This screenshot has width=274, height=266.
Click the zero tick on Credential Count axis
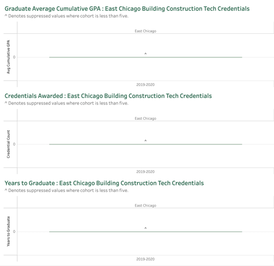[14, 144]
